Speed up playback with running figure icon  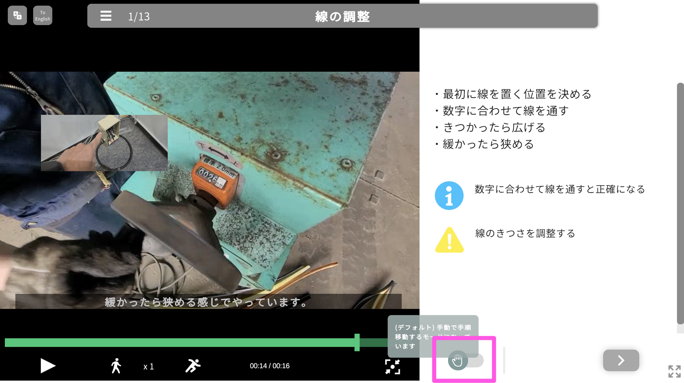click(193, 366)
